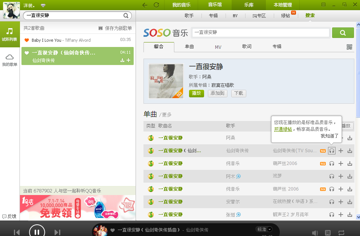Switch to the 歌词 results tab
The width and height of the screenshot is (360, 236).
click(x=247, y=47)
